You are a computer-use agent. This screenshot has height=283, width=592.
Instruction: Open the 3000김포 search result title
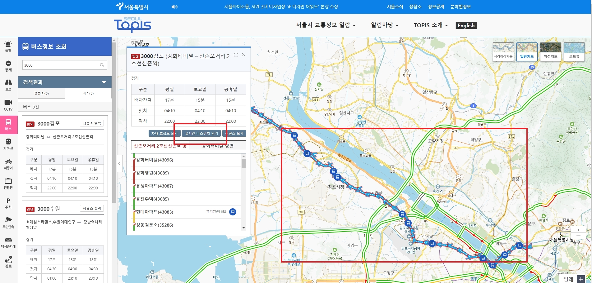(49, 124)
